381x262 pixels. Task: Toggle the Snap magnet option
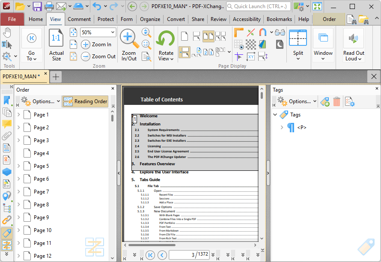point(263,33)
